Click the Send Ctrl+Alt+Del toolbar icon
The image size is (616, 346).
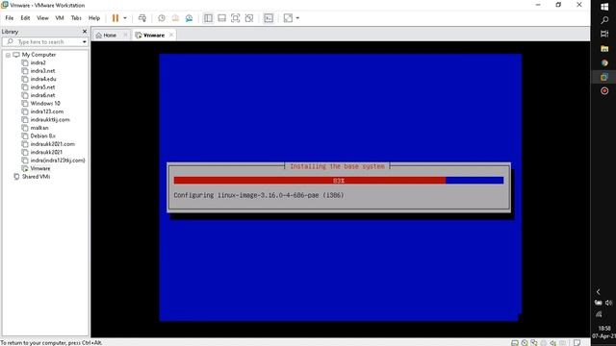click(142, 18)
